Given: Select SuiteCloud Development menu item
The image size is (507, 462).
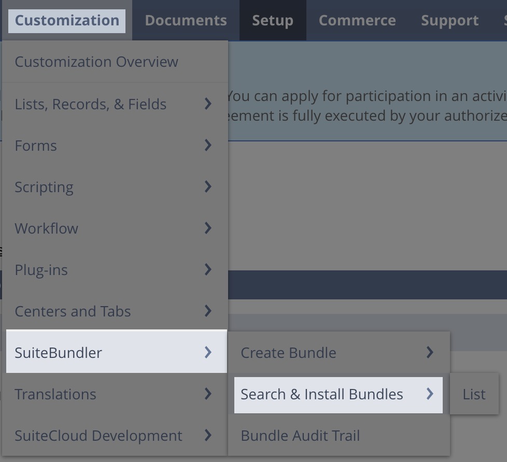Looking at the screenshot, I should [115, 435].
